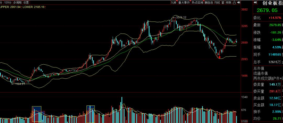Image resolution: width=283 pixels, height=123 pixels.
Task: Click the 总手 12615万 value
Action: [275, 62]
